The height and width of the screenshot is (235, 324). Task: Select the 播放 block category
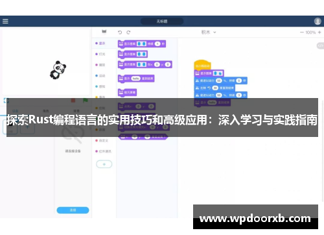(x=100, y=65)
